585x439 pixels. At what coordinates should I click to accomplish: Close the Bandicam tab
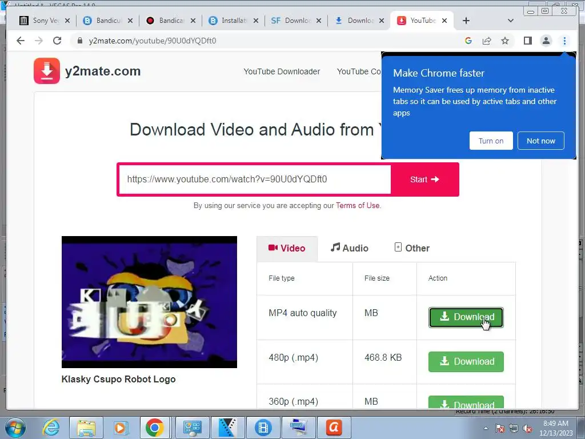[193, 21]
